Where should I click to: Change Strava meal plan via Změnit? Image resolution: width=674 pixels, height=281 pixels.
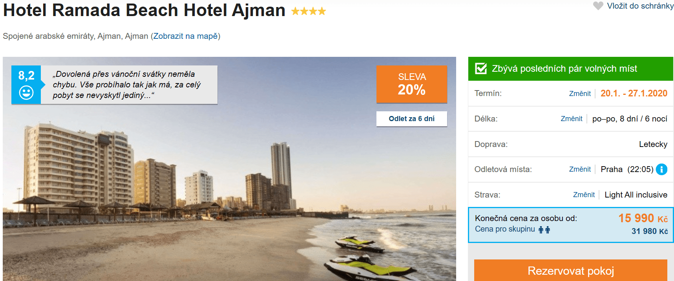[584, 195]
